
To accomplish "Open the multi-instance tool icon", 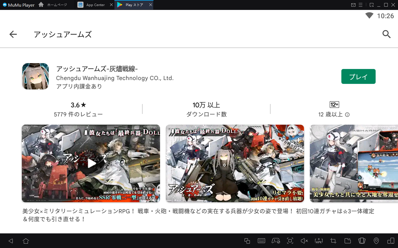I will coord(247,241).
